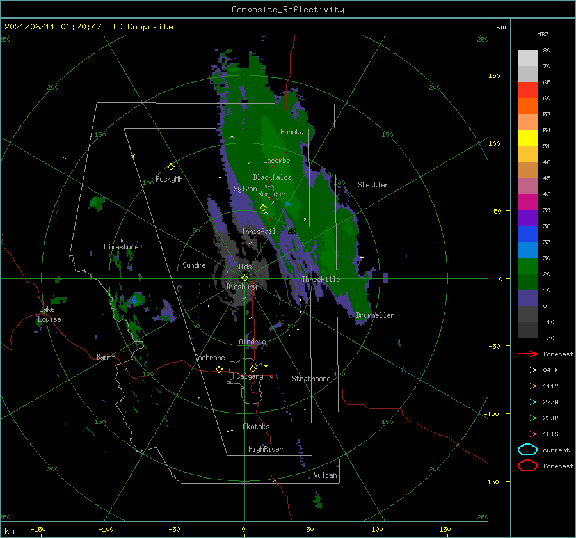
Task: Click the dBZ legend heading
Action: click(543, 34)
